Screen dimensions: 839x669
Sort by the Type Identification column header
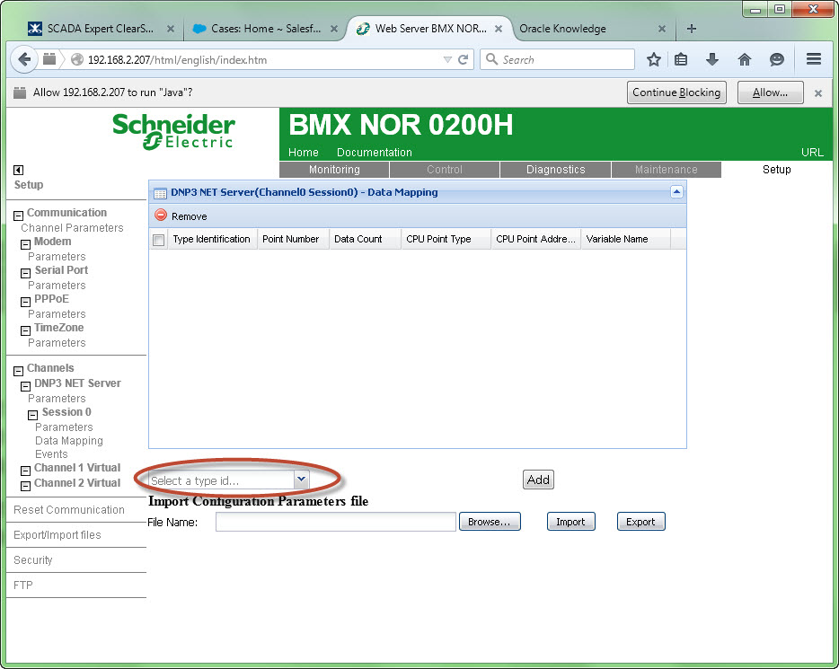212,239
